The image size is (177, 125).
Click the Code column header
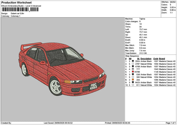coord(156,58)
